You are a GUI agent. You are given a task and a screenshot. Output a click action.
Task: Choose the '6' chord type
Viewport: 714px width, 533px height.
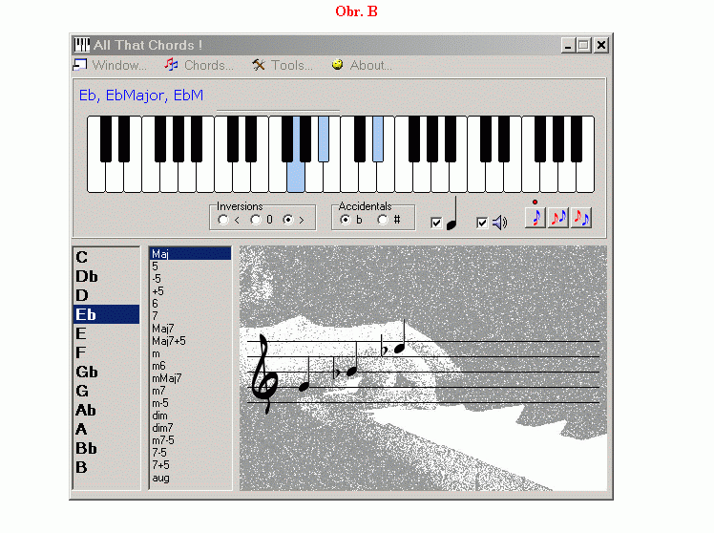pyautogui.click(x=190, y=304)
